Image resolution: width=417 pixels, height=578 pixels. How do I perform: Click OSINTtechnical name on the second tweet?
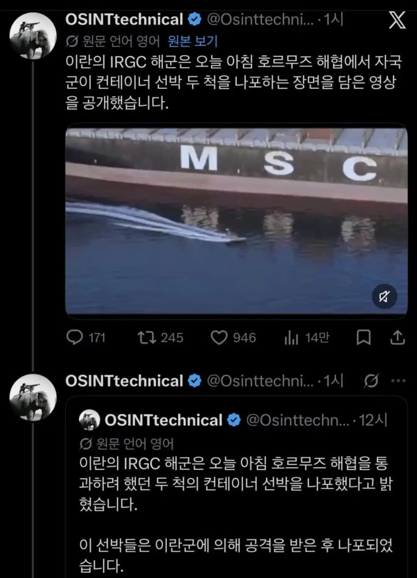click(x=124, y=381)
